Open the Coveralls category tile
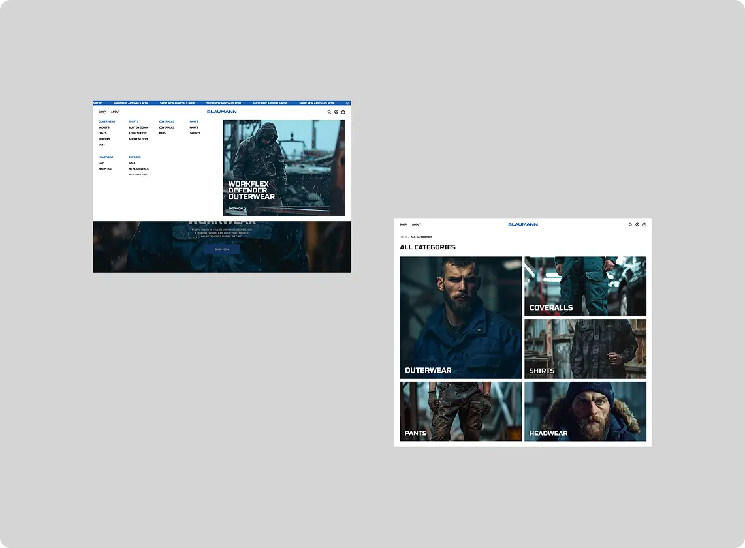This screenshot has height=548, width=745. (x=585, y=286)
